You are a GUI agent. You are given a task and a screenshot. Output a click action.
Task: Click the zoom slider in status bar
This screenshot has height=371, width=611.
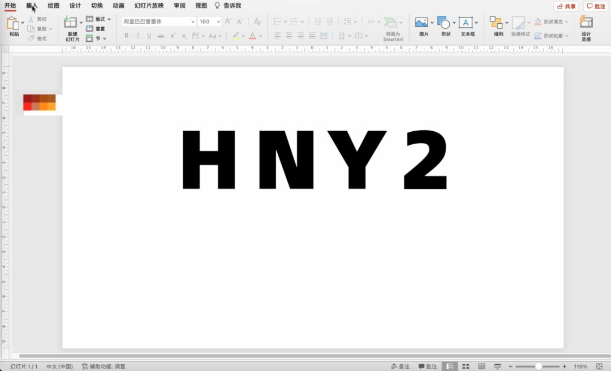click(x=538, y=366)
